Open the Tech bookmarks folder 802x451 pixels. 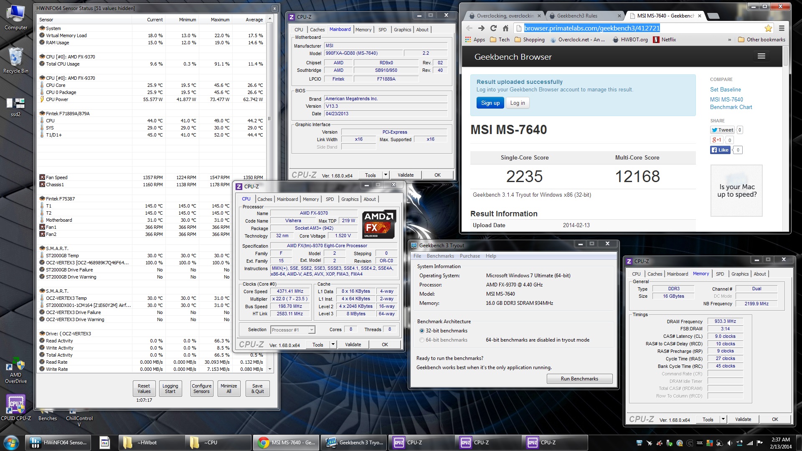coord(500,40)
